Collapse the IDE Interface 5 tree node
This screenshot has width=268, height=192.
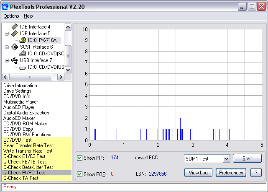pyautogui.click(x=7, y=34)
